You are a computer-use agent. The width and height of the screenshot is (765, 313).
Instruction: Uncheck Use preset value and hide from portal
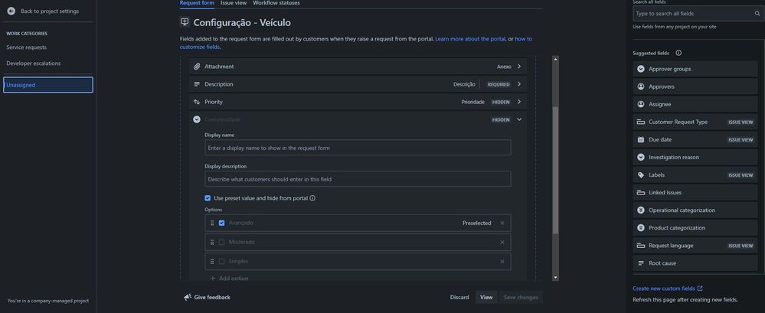pyautogui.click(x=208, y=198)
